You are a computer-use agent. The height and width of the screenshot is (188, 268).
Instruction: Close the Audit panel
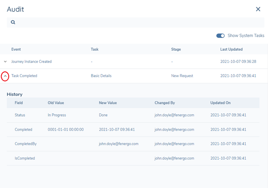pyautogui.click(x=258, y=9)
